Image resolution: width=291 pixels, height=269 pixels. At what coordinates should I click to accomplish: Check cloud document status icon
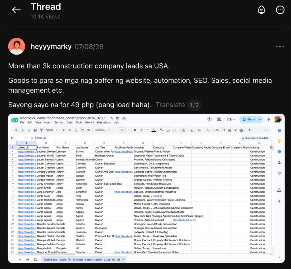point(124,118)
